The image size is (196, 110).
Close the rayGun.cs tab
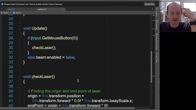click(63, 9)
